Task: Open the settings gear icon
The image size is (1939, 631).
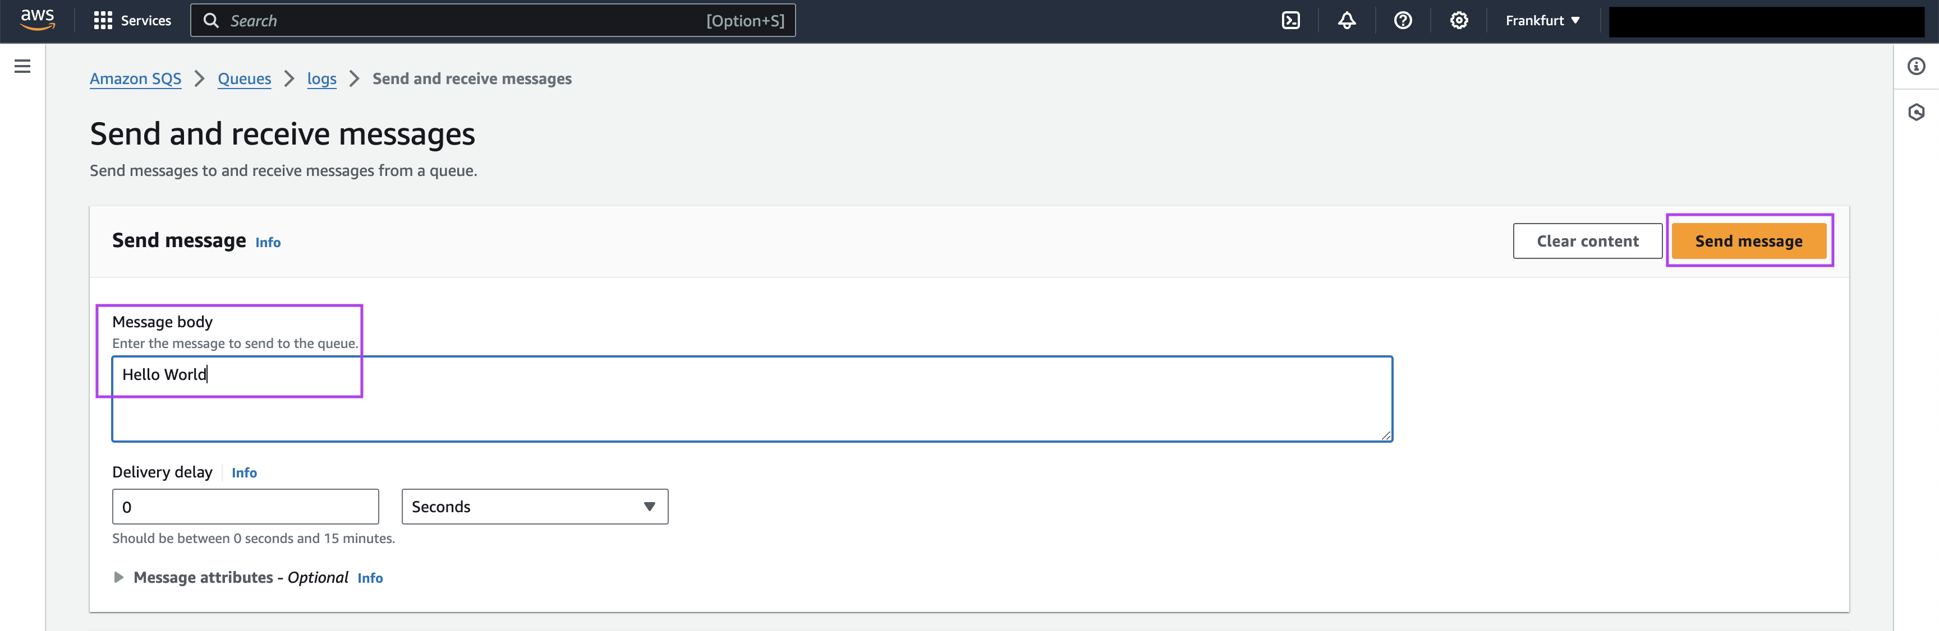Action: coord(1459,20)
